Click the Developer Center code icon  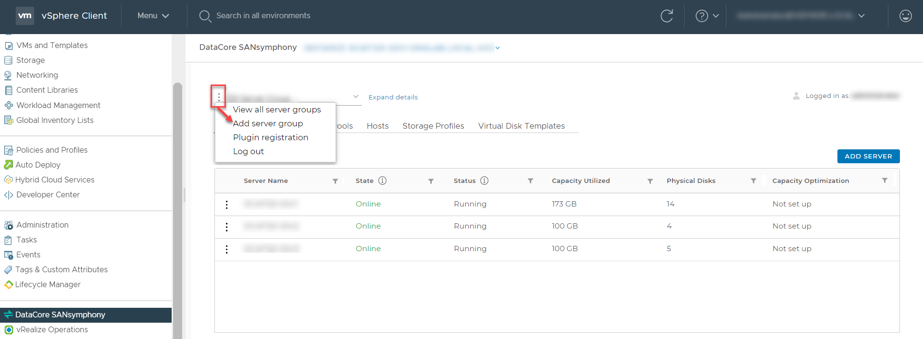coord(9,195)
